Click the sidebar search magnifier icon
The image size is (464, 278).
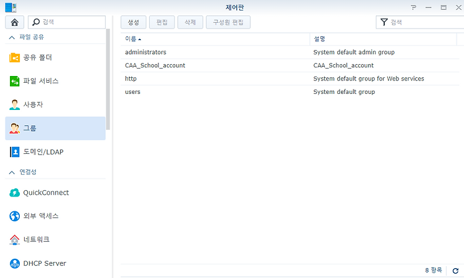[x=36, y=22]
